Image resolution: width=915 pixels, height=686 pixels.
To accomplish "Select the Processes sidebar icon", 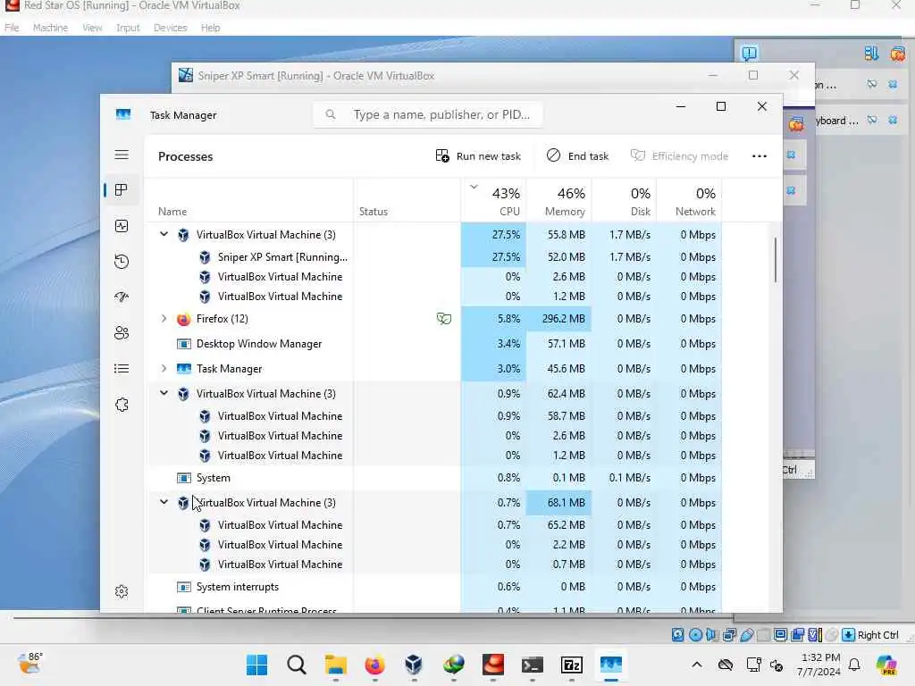I will 122,190.
